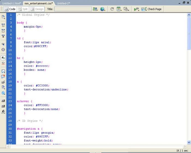
Task: Click the Expand All icon
Action: click(x=3, y=36)
